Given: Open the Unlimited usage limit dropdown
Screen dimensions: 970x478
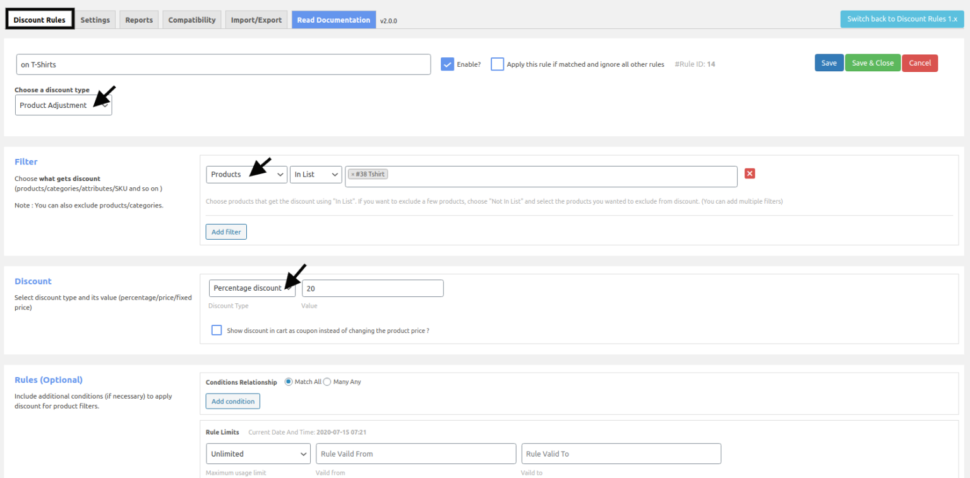Looking at the screenshot, I should point(258,453).
